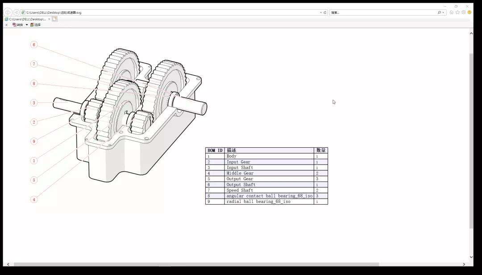
Task: Open Favorites with the star icon
Action: 457,12
